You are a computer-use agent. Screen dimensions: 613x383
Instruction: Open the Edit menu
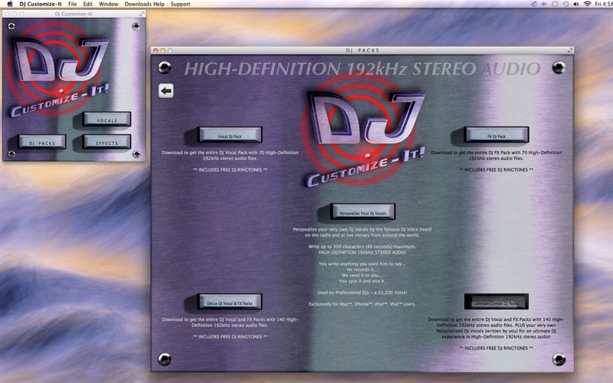88,4
